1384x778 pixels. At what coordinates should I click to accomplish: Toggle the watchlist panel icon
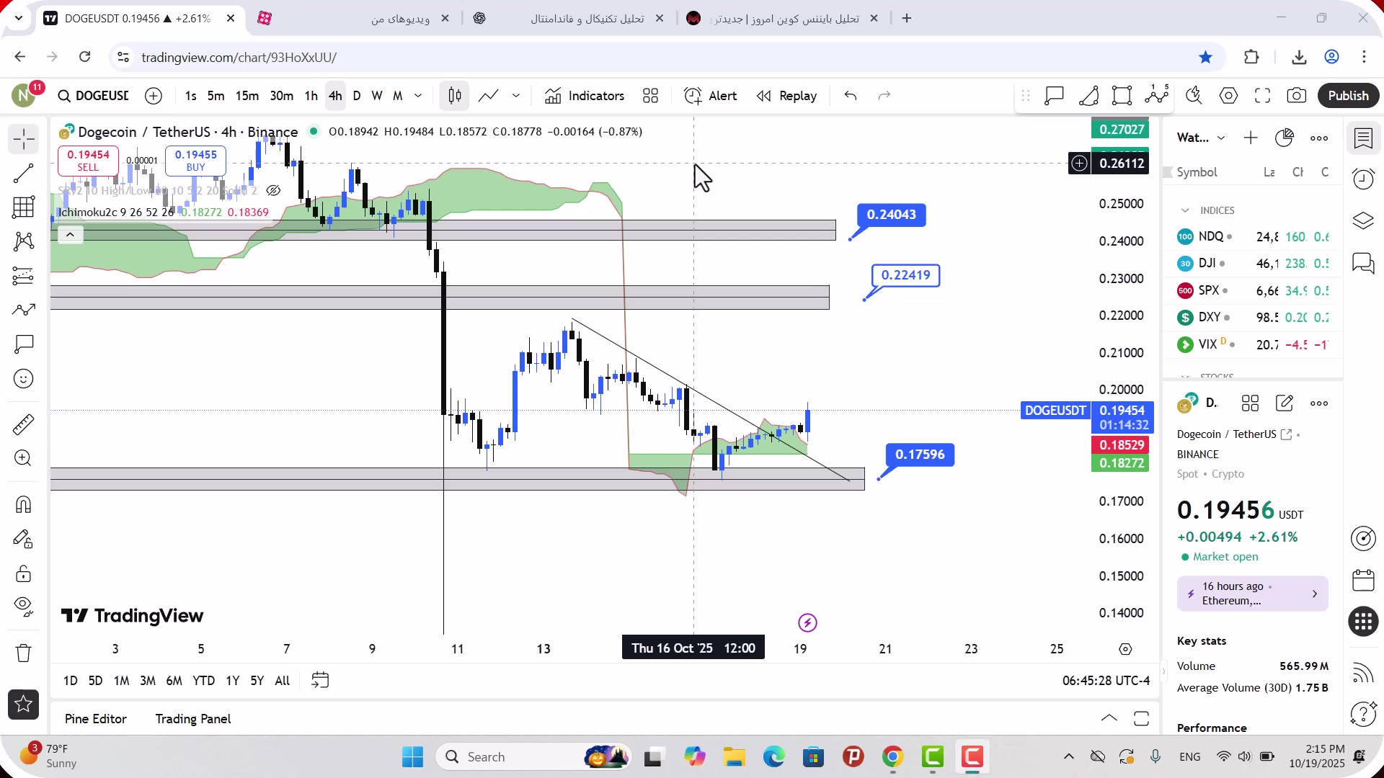click(x=1363, y=138)
